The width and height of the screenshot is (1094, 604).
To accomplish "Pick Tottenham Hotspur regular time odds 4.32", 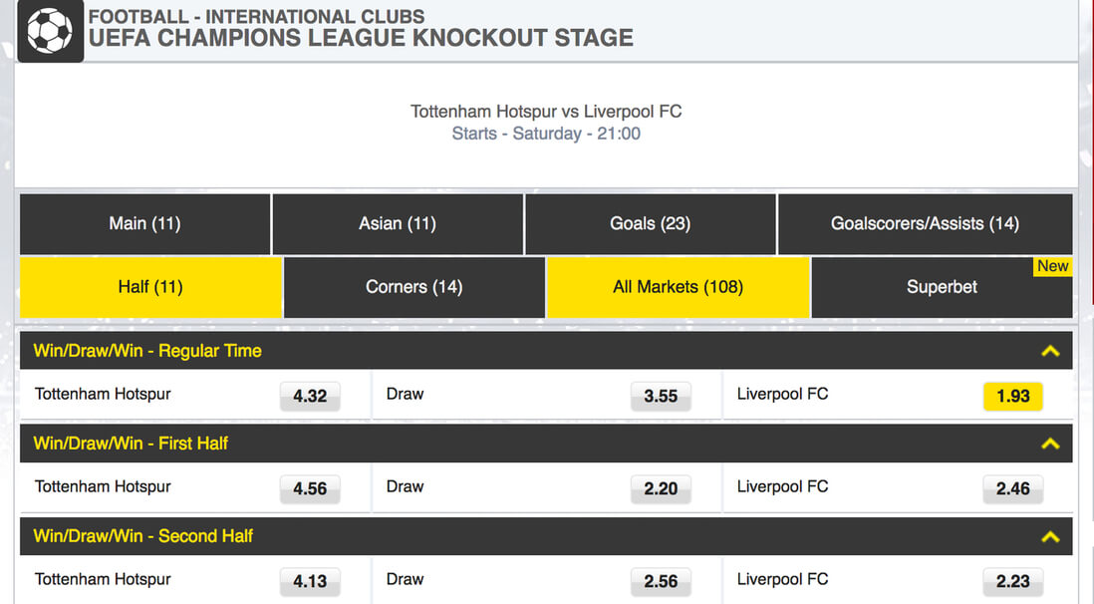I will pos(310,396).
